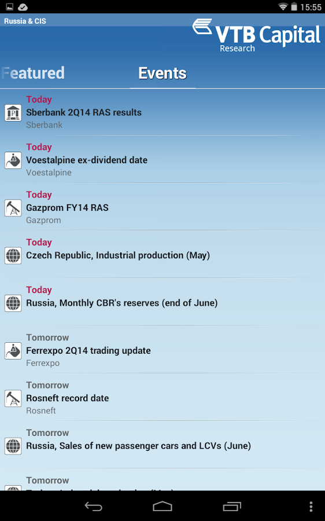Tap the Tomorrow label above Ferrexpo 2Q14 trading update
The image size is (325, 521).
(x=47, y=337)
